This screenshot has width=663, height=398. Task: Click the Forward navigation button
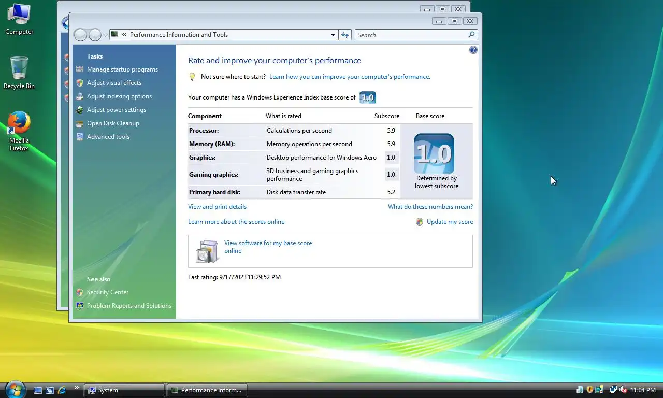[x=95, y=35]
